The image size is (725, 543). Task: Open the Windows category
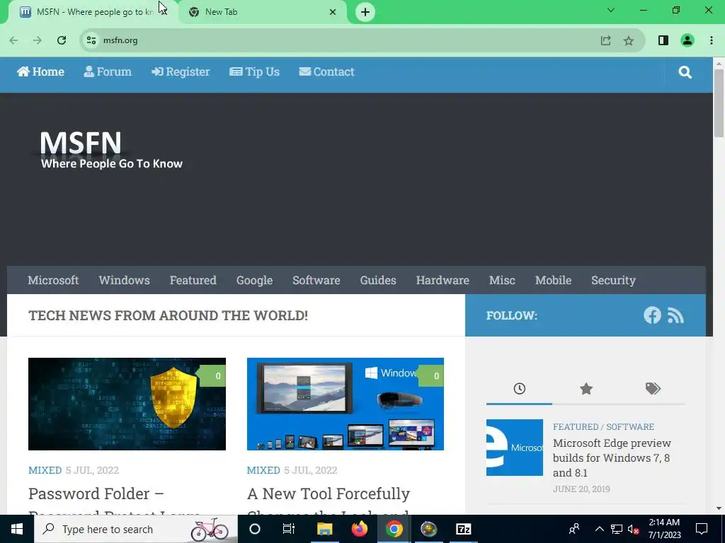tap(125, 280)
